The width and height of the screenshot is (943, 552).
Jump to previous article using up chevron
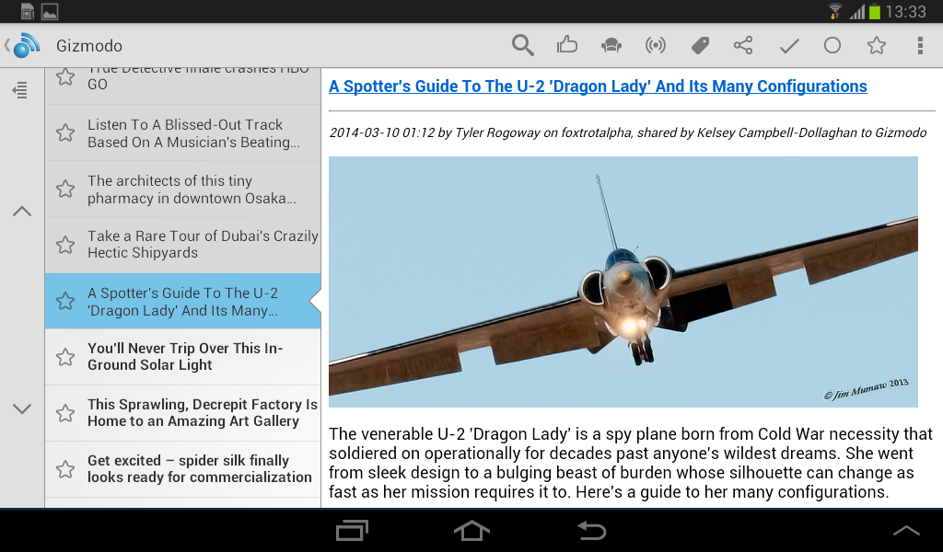21,211
